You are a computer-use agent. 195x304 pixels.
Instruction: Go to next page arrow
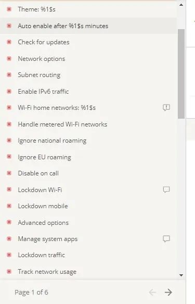point(168,292)
